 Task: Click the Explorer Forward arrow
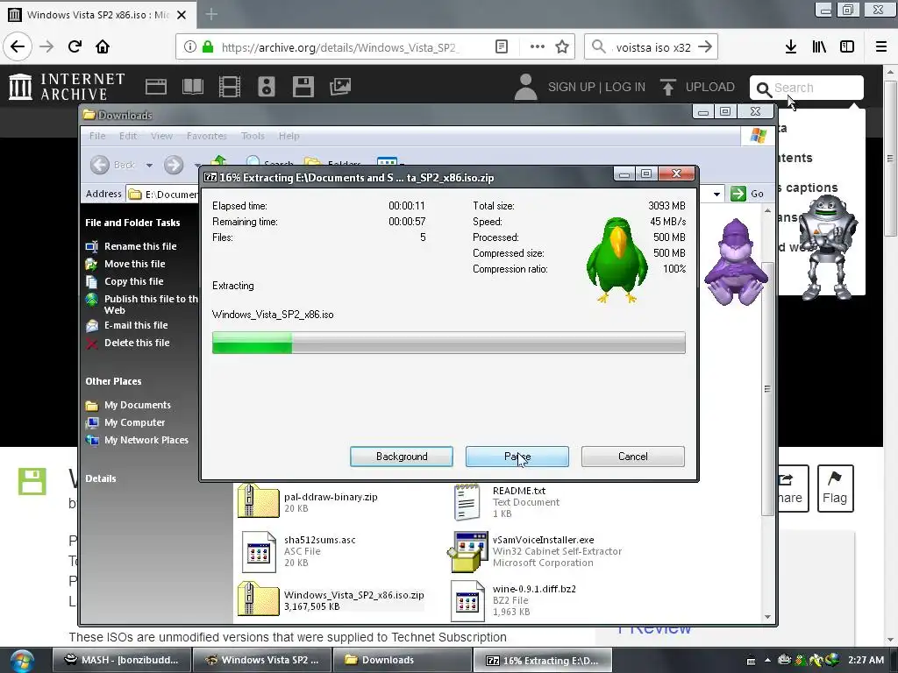[x=174, y=166]
